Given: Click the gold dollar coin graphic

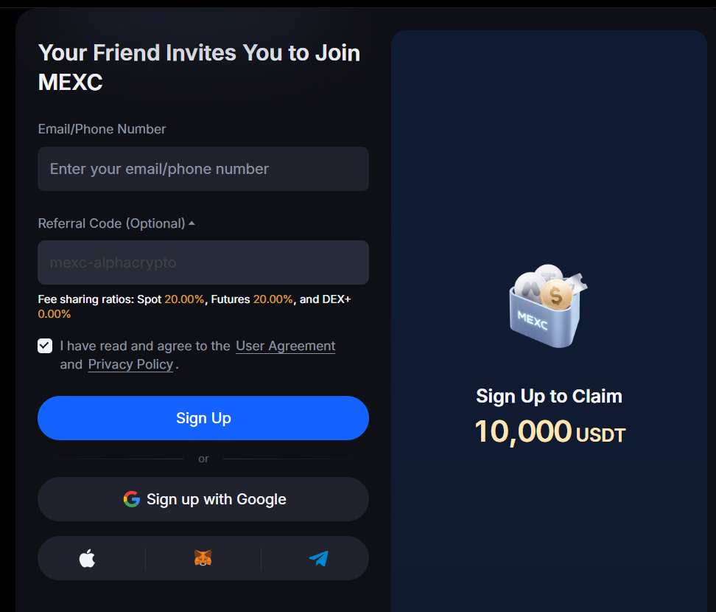Looking at the screenshot, I should point(556,296).
